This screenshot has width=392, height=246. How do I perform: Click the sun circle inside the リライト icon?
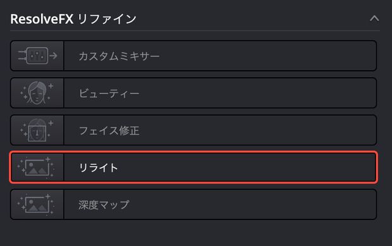pyautogui.click(x=31, y=164)
